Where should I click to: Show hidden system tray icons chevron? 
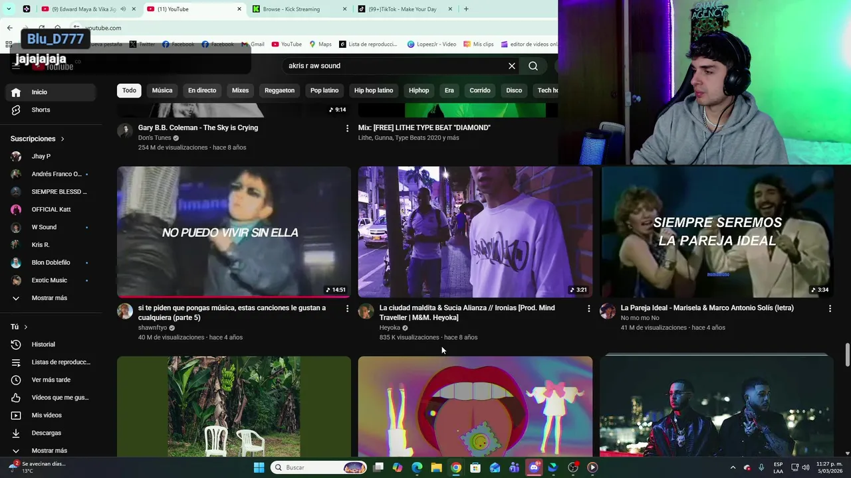733,467
